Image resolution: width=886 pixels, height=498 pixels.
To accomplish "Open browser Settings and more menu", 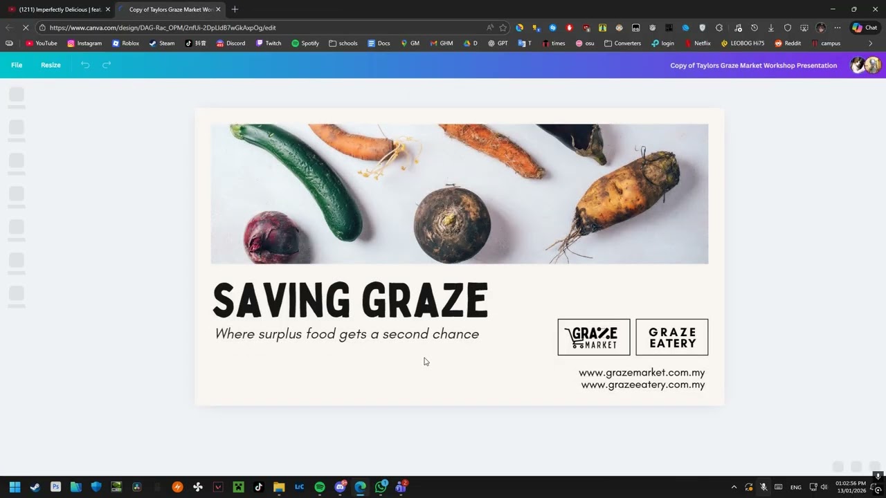I will tap(838, 28).
